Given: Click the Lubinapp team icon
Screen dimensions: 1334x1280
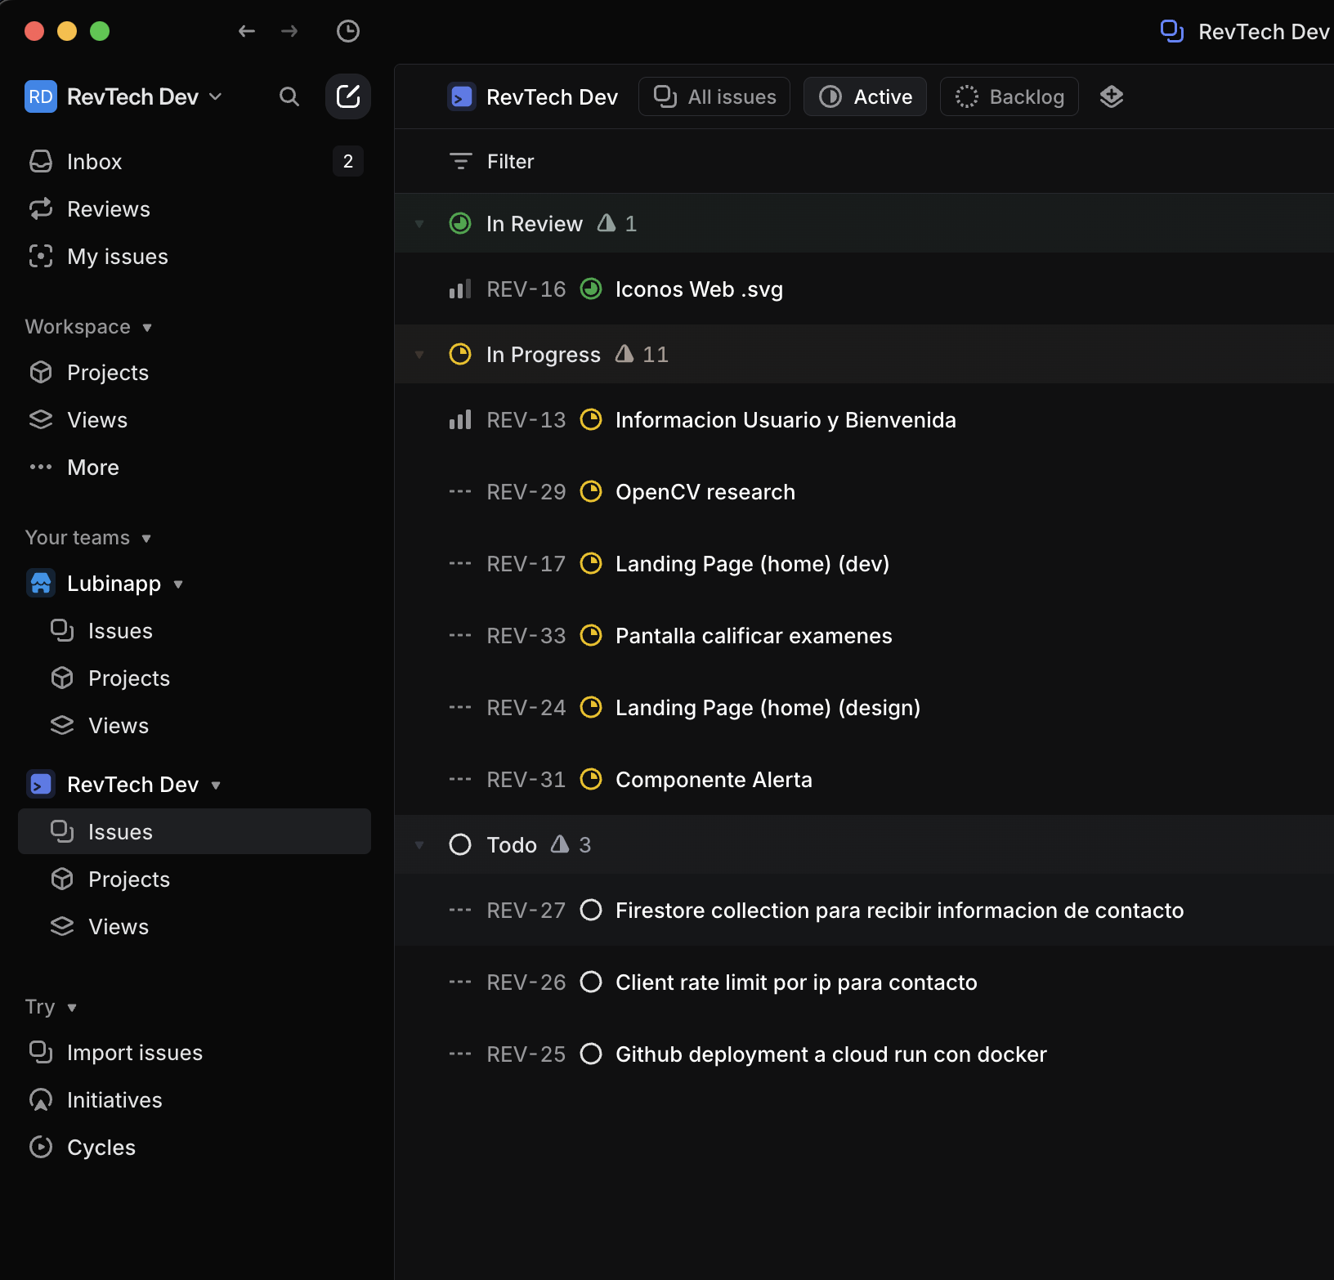Looking at the screenshot, I should [x=41, y=584].
